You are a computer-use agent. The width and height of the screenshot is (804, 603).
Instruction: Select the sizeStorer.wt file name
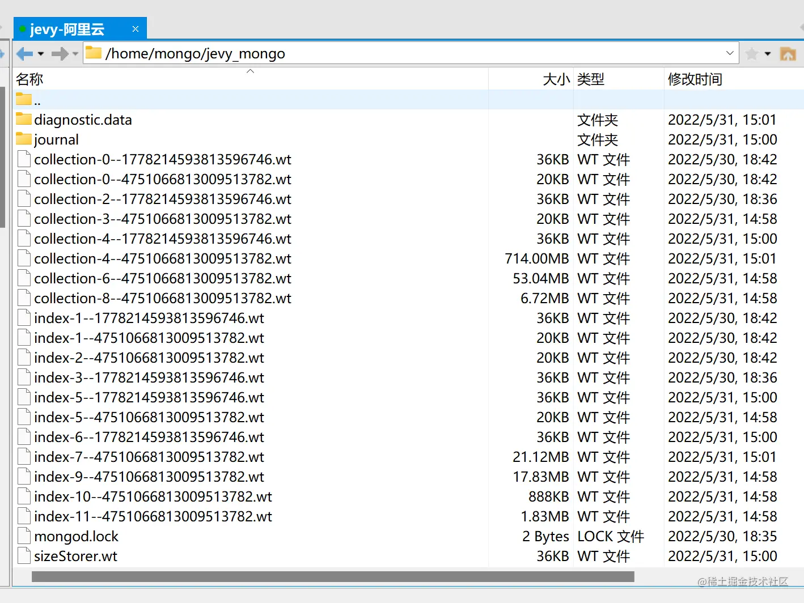(75, 556)
